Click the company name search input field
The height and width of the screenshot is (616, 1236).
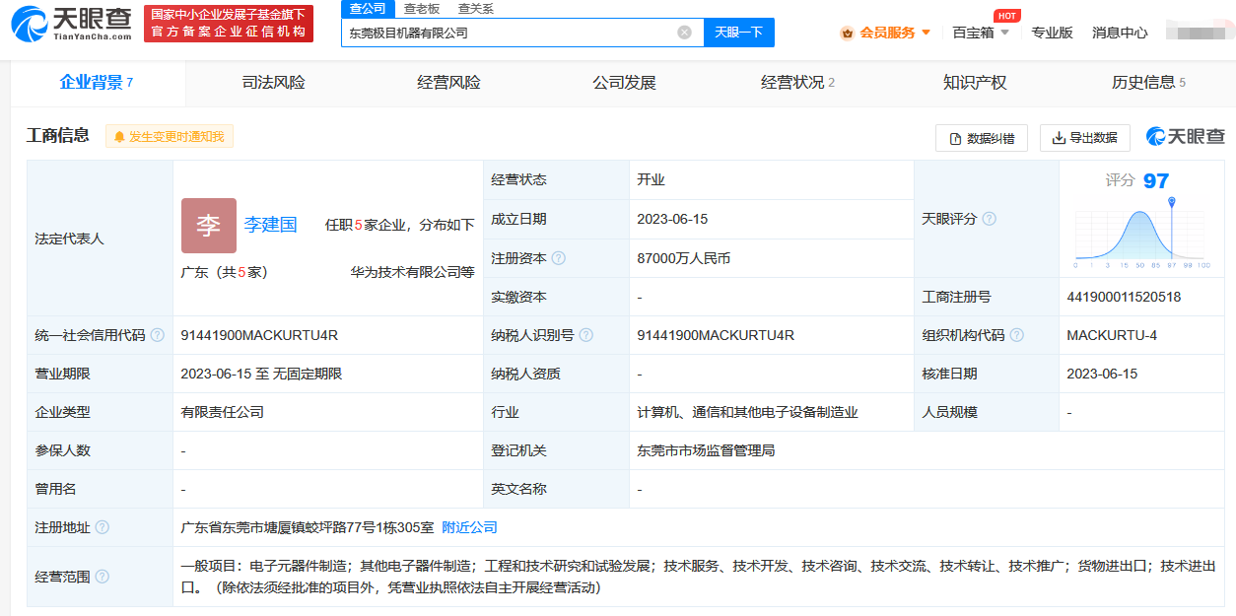(508, 33)
